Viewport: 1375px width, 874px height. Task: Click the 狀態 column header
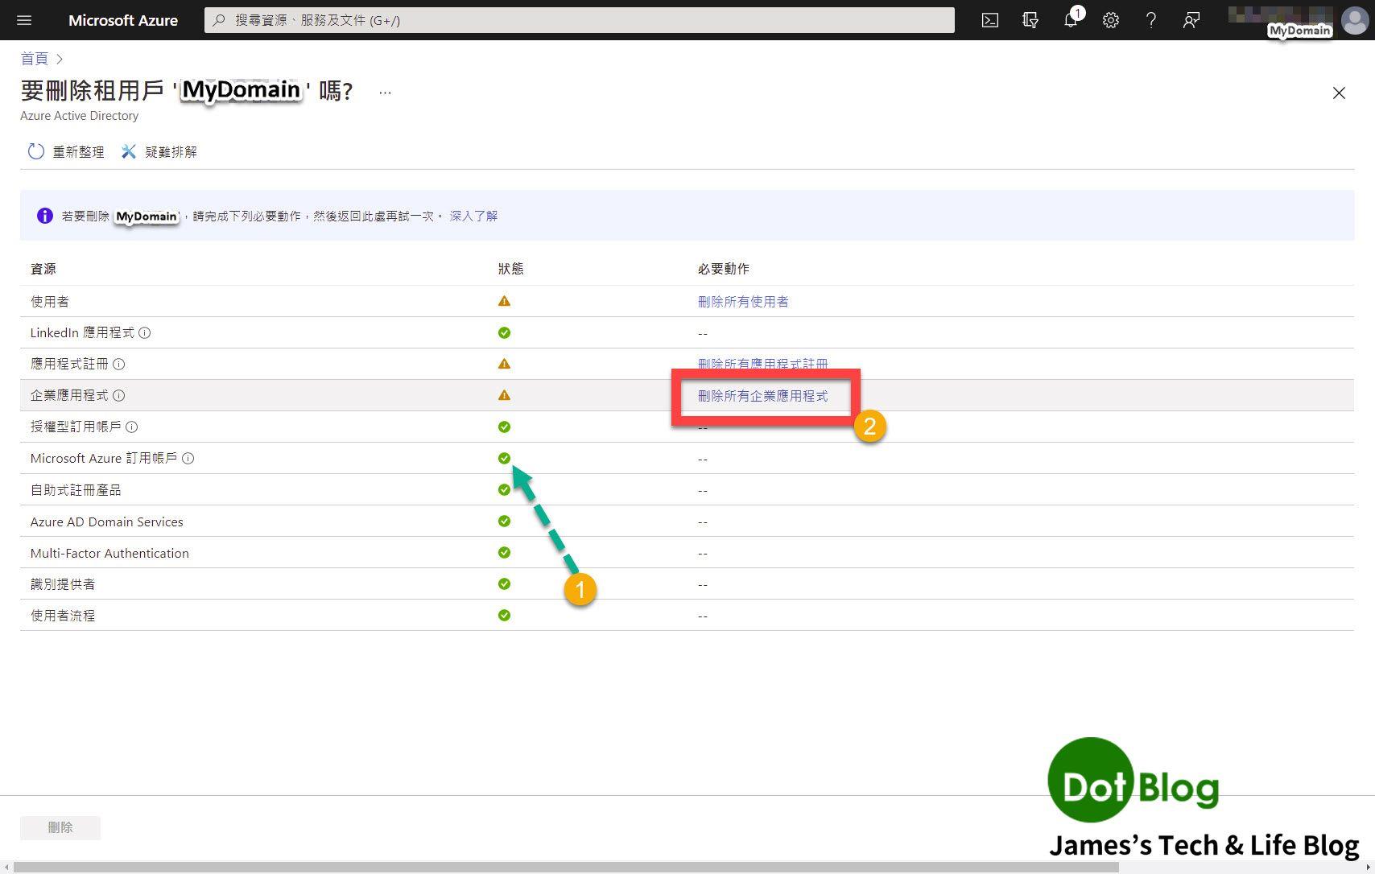(510, 269)
